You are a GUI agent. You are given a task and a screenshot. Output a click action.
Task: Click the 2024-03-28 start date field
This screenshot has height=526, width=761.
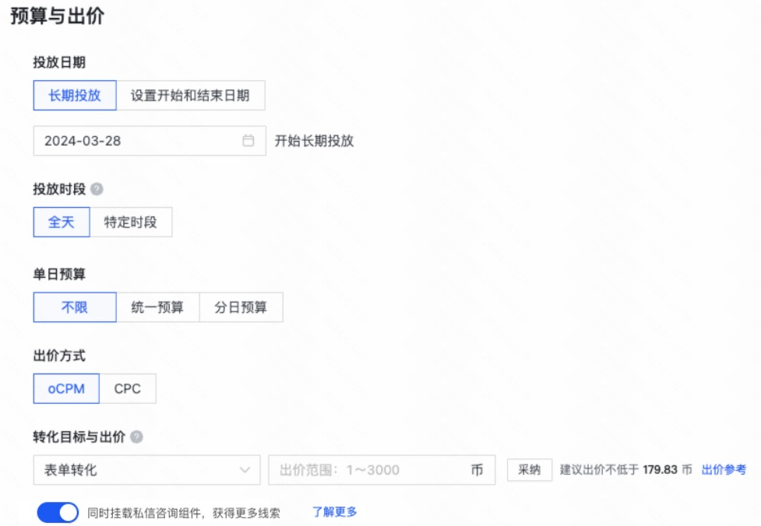point(150,141)
